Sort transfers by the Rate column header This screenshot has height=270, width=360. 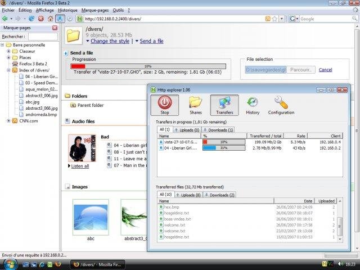click(295, 136)
